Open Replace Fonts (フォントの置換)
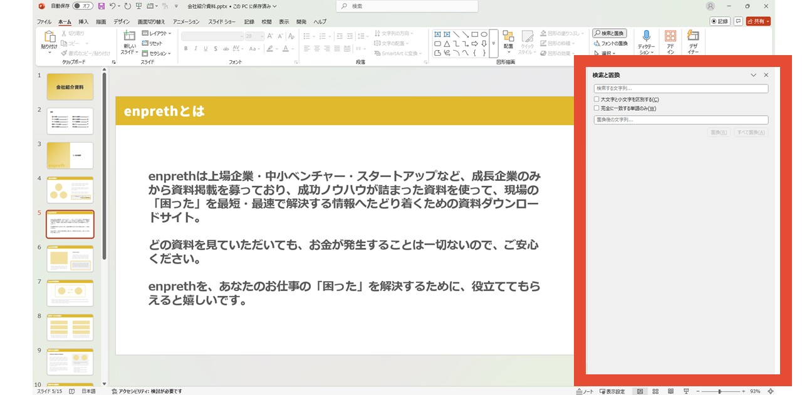 click(610, 43)
